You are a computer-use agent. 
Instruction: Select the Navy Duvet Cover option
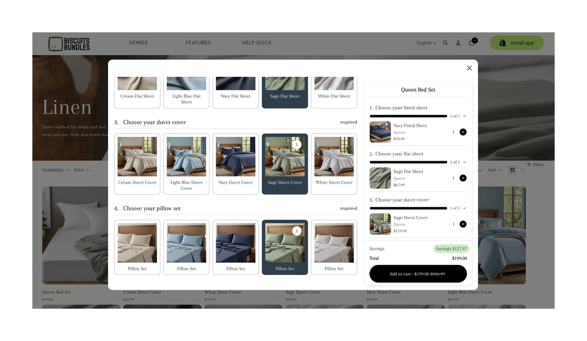tap(236, 164)
